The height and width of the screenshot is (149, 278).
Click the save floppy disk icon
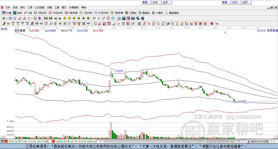(133, 18)
